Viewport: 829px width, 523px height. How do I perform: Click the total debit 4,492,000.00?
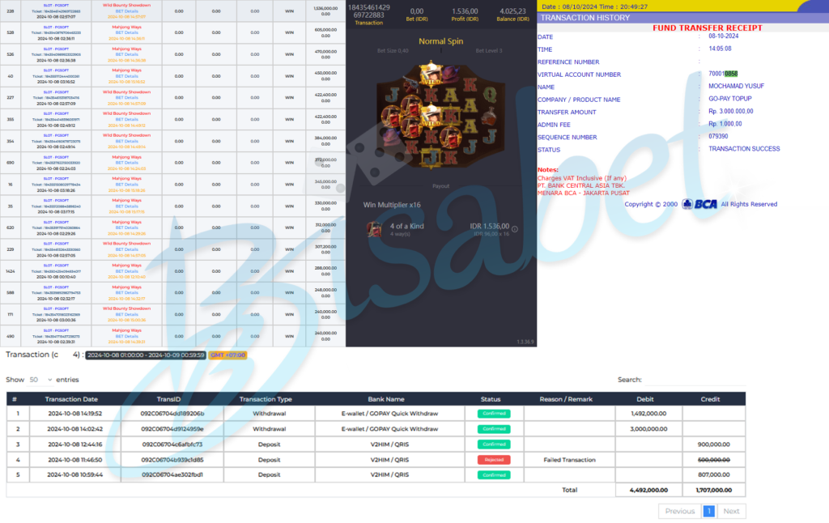pyautogui.click(x=648, y=491)
